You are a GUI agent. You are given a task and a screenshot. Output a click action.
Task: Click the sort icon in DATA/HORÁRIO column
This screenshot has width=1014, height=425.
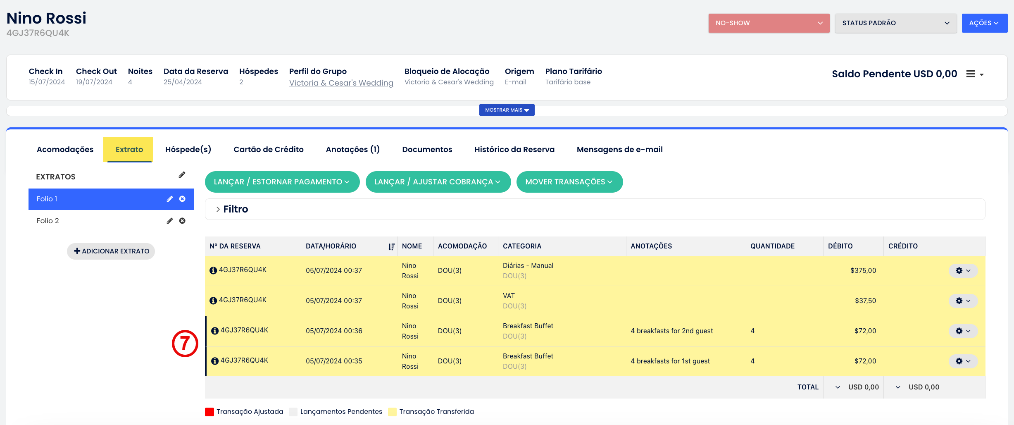(x=391, y=246)
